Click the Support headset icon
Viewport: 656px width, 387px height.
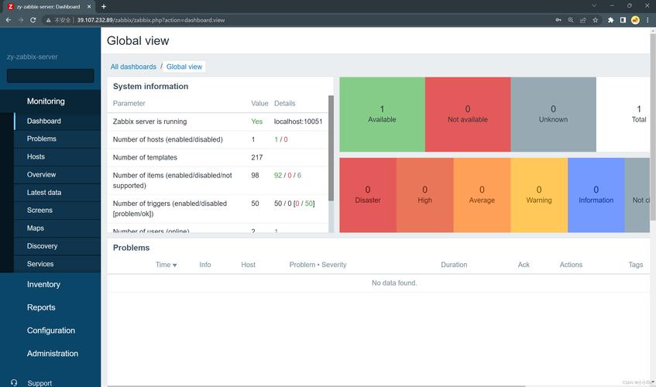coord(14,382)
